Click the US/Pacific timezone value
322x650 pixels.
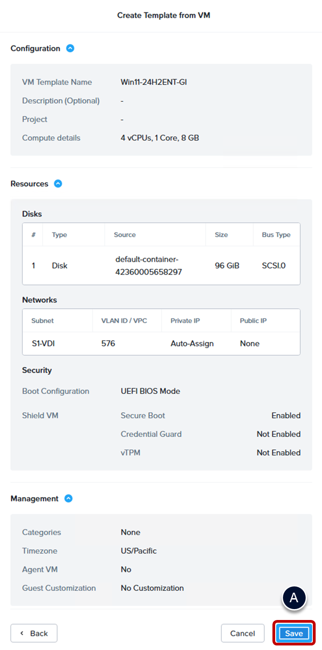coord(139,551)
